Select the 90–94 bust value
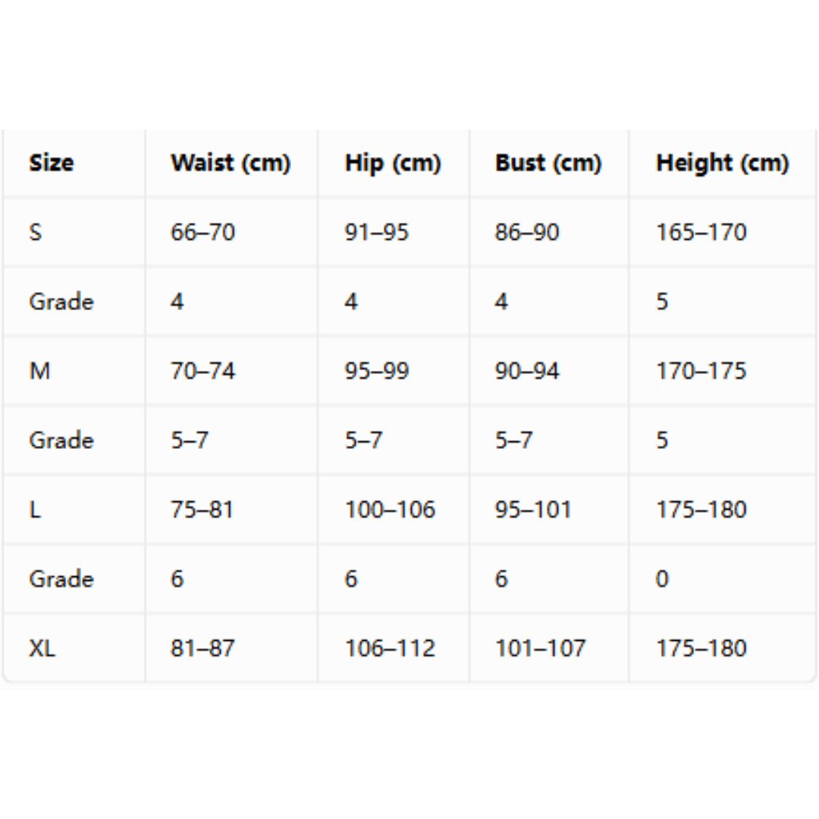This screenshot has height=819, width=819. pyautogui.click(x=527, y=371)
